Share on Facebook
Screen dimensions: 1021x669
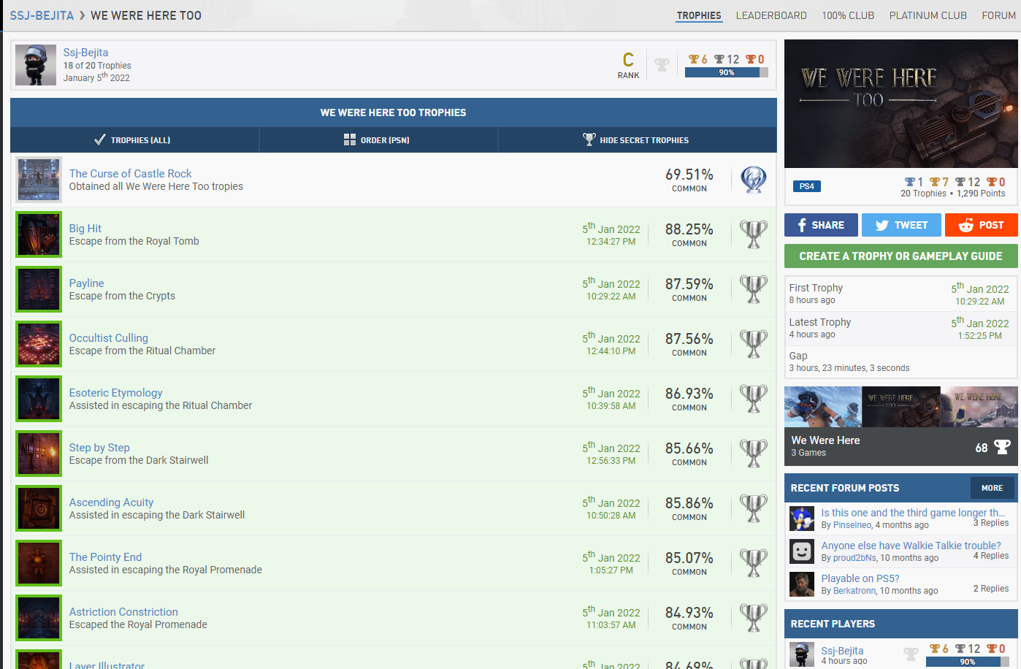click(x=821, y=225)
